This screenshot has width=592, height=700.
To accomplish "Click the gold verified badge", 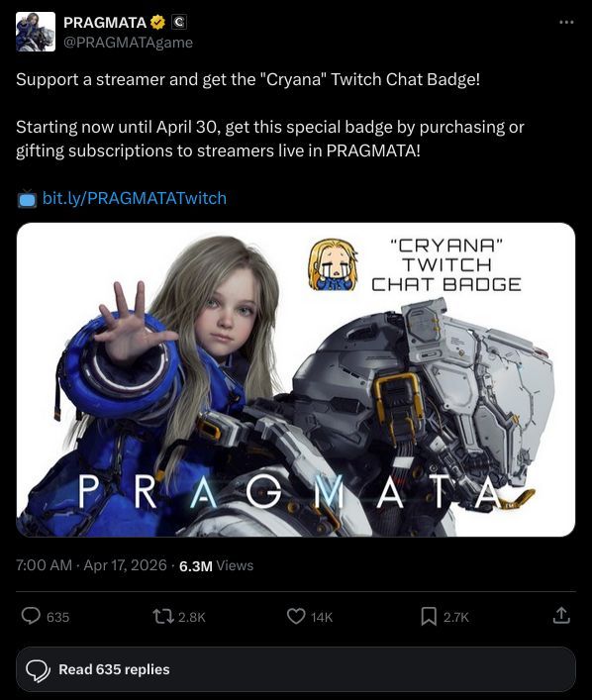I will 157,23.
